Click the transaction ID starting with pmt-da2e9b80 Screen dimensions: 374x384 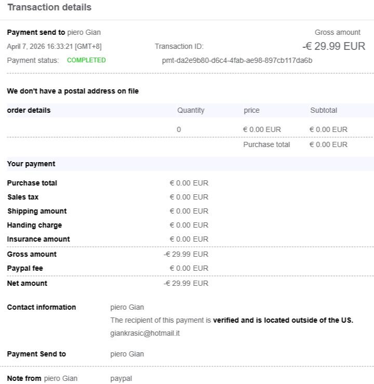237,60
